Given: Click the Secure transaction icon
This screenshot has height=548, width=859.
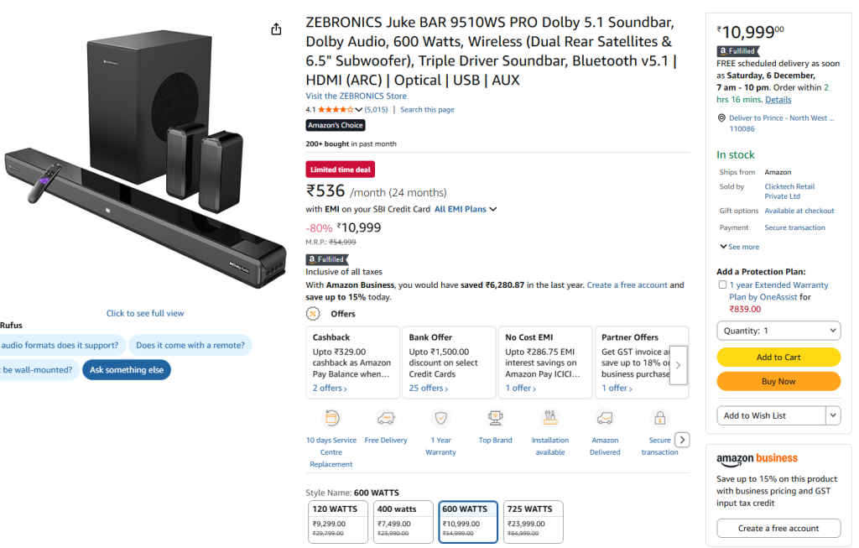Looking at the screenshot, I should click(x=659, y=417).
